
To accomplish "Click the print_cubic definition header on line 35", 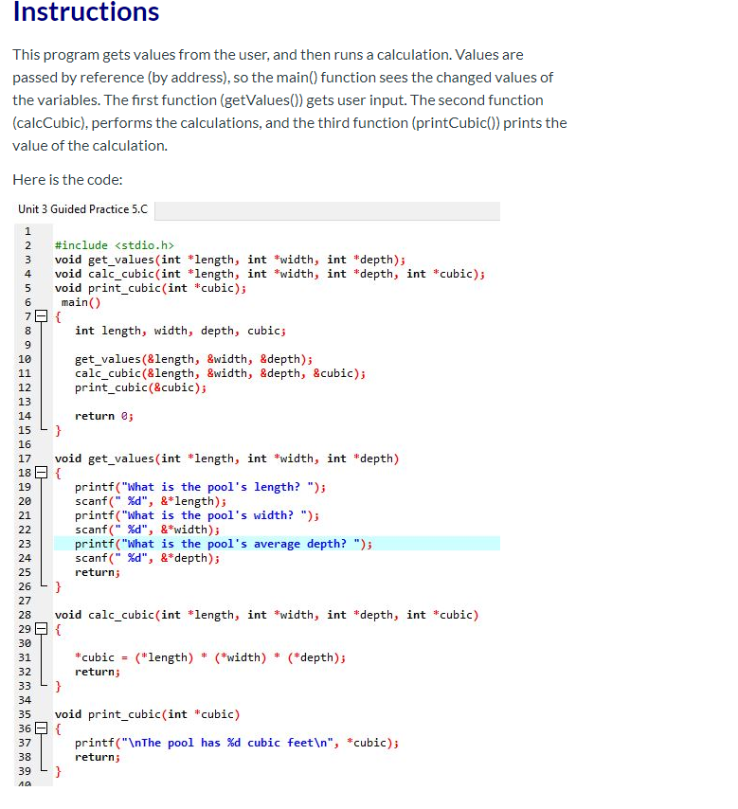I will tap(147, 714).
